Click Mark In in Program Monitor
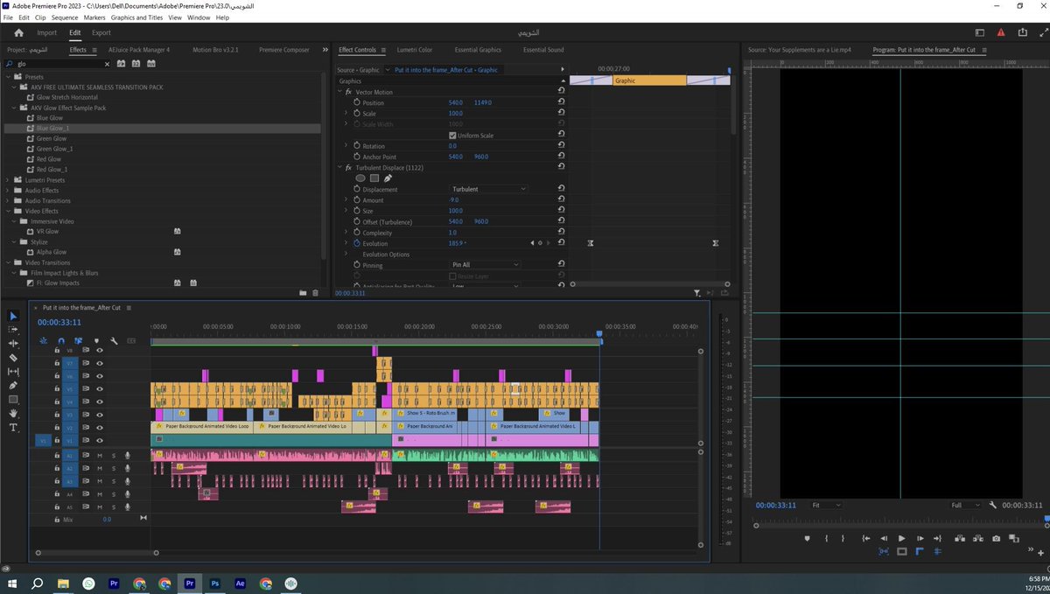The image size is (1050, 594). click(x=825, y=539)
